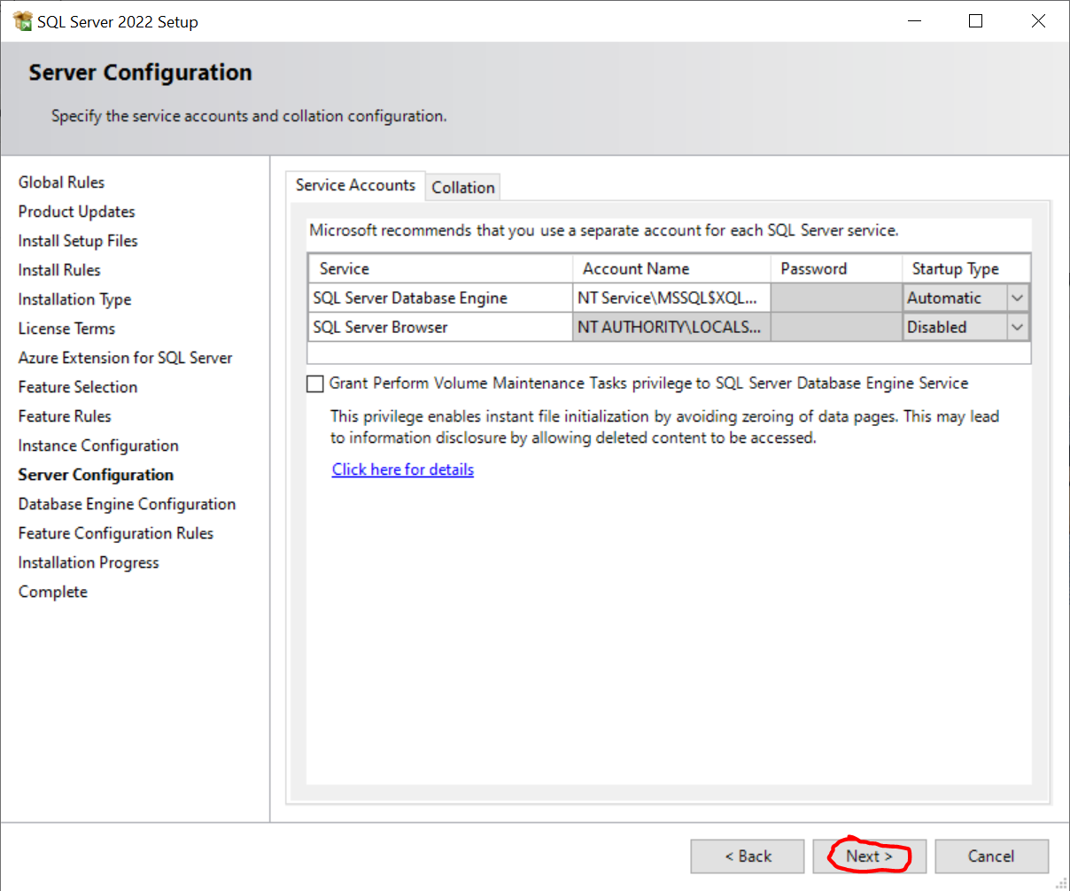Click the Service column header
This screenshot has height=891, width=1070.
440,269
